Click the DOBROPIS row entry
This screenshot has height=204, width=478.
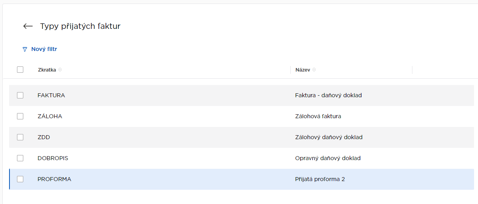(53, 158)
